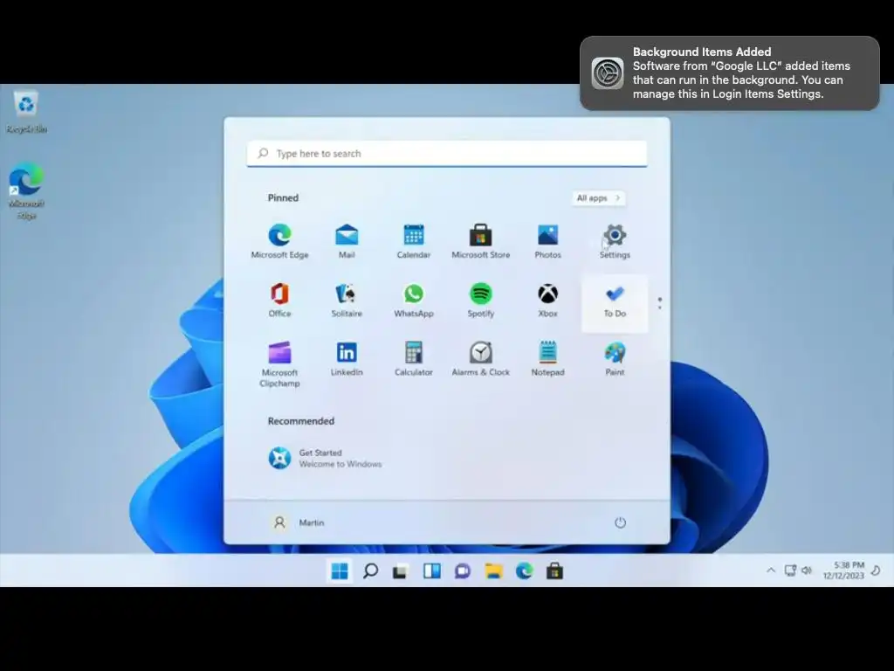
Task: Open the Paint app
Action: pyautogui.click(x=615, y=358)
